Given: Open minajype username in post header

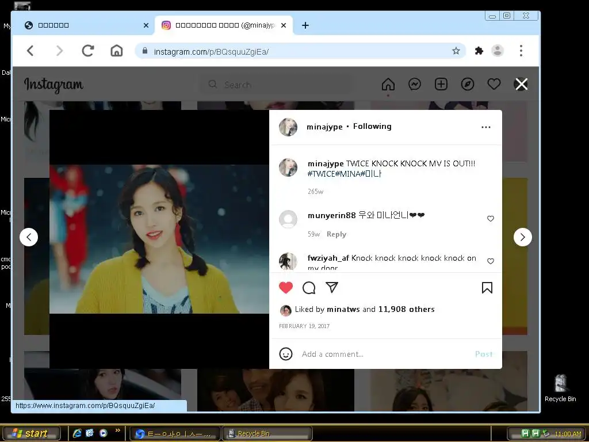Looking at the screenshot, I should (x=324, y=127).
